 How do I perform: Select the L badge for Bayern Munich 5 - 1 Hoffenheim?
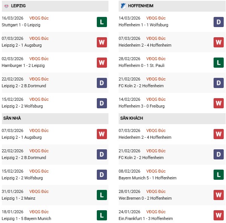pyautogui.click(x=219, y=175)
